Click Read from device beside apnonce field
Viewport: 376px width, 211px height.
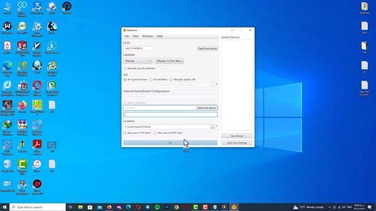[x=206, y=108]
